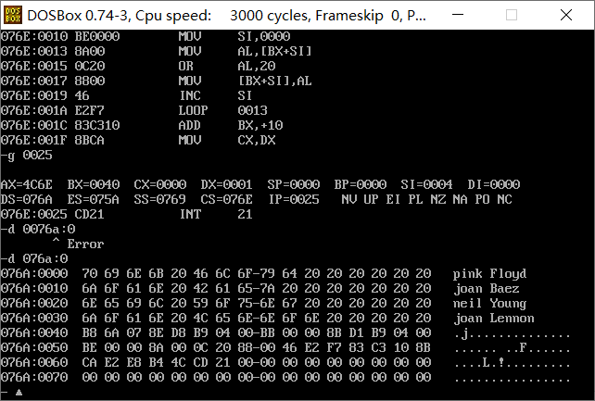Click the 'INT' mnemonic
The image size is (595, 401).
click(190, 214)
